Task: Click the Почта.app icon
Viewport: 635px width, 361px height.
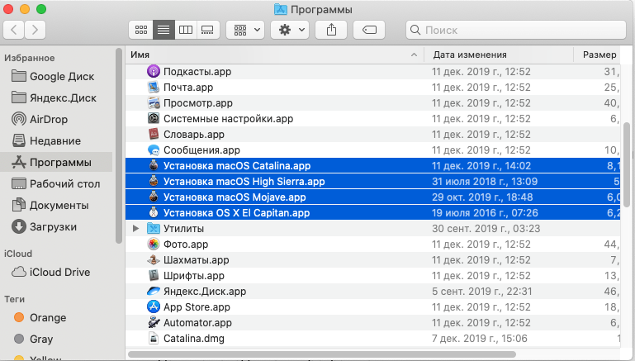Action: [x=154, y=87]
